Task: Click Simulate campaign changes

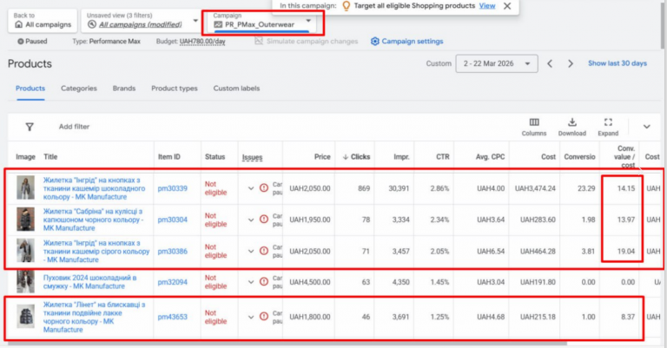Action: coord(307,41)
